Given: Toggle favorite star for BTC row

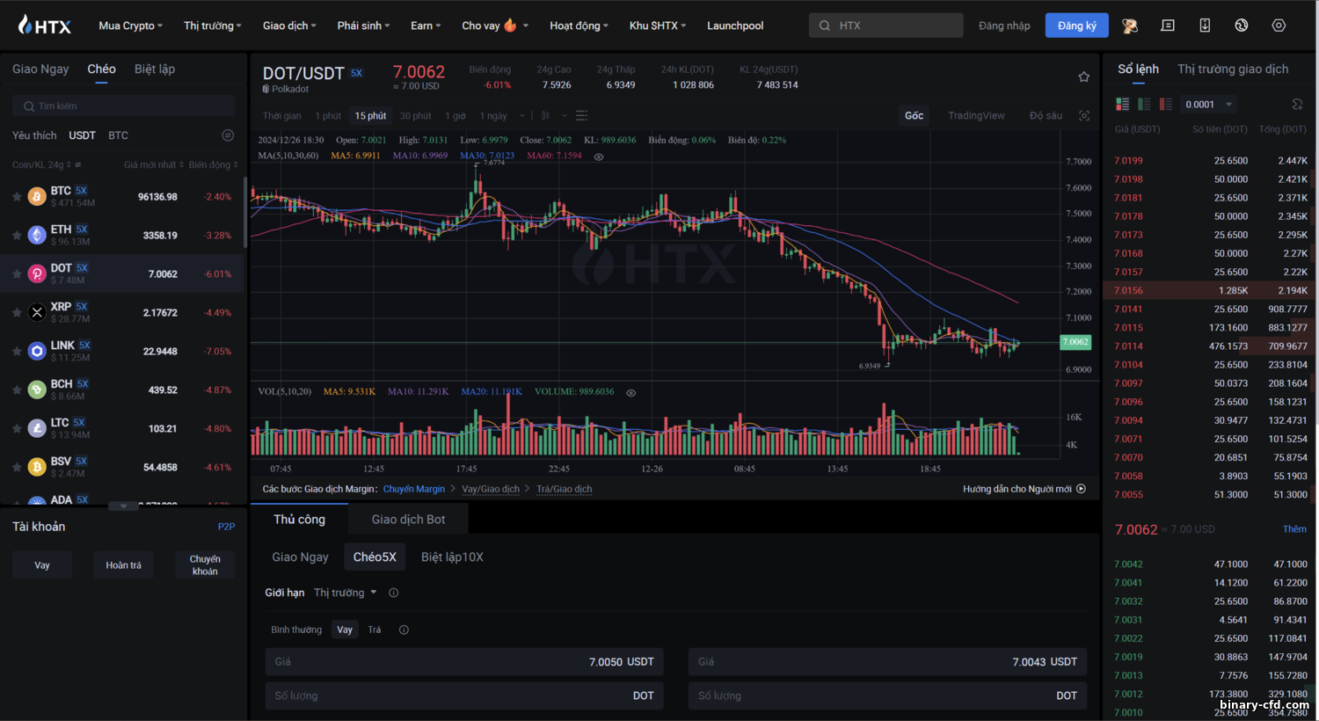Looking at the screenshot, I should coord(17,197).
